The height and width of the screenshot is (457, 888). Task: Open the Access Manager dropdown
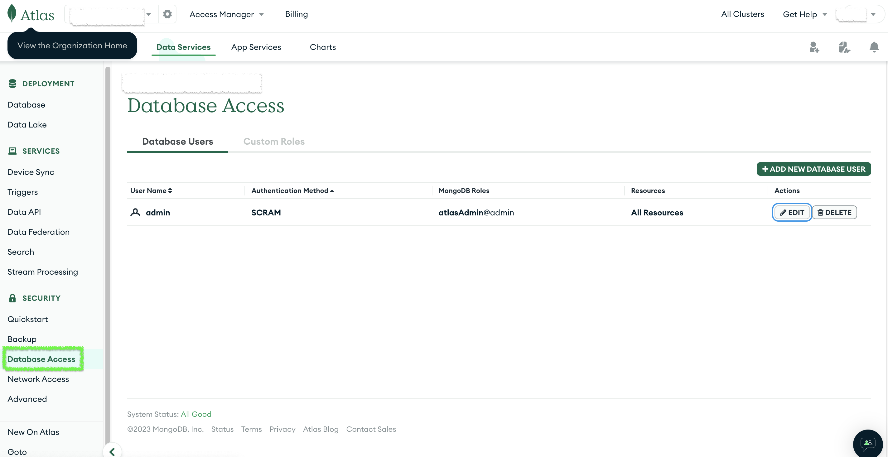point(226,14)
